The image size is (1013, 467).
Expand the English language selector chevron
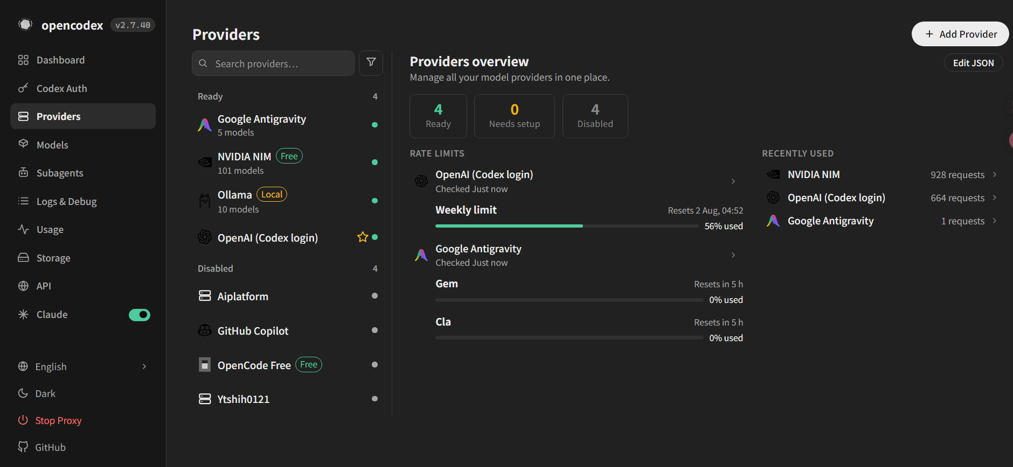[x=144, y=366]
